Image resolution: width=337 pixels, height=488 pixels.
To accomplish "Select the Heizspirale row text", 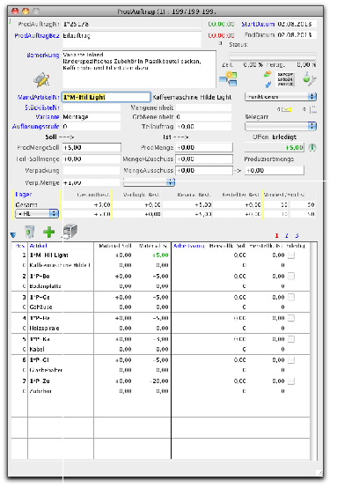I will coord(44,328).
